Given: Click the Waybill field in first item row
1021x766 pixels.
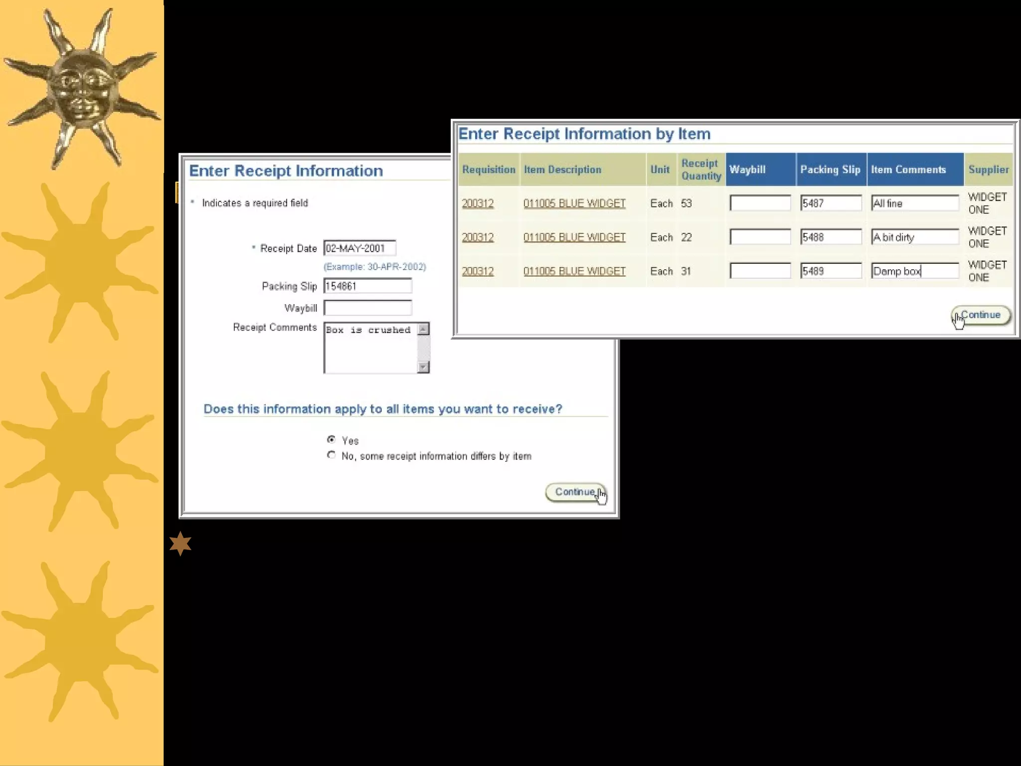Looking at the screenshot, I should tap(760, 203).
